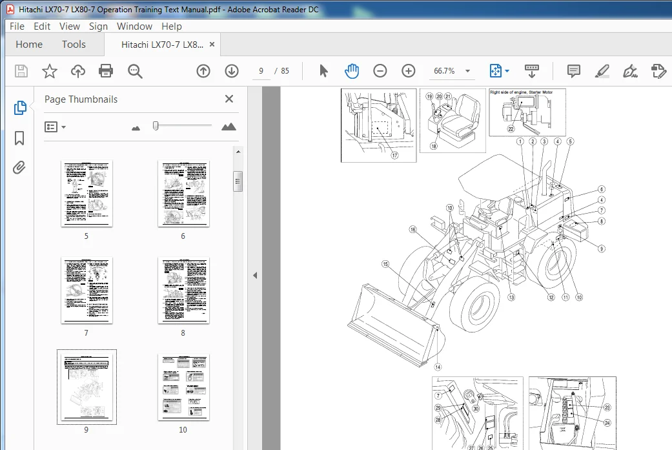The width and height of the screenshot is (672, 450).
Task: Collapse the navigation pane with left arrow
Action: click(255, 275)
